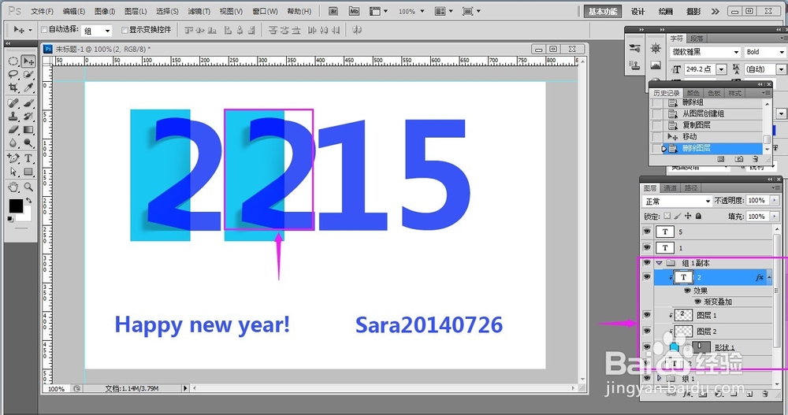Select the Blur tool

point(13,143)
